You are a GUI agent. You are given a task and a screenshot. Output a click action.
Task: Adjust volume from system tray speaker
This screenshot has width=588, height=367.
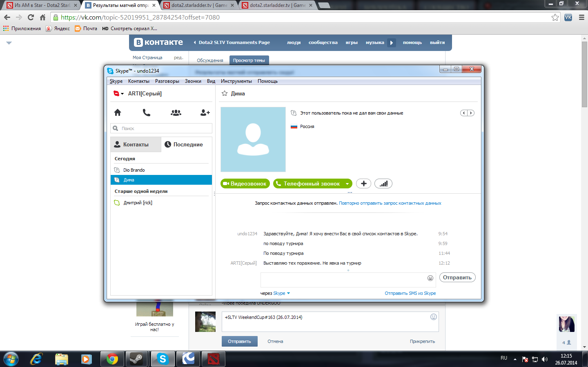click(x=544, y=359)
